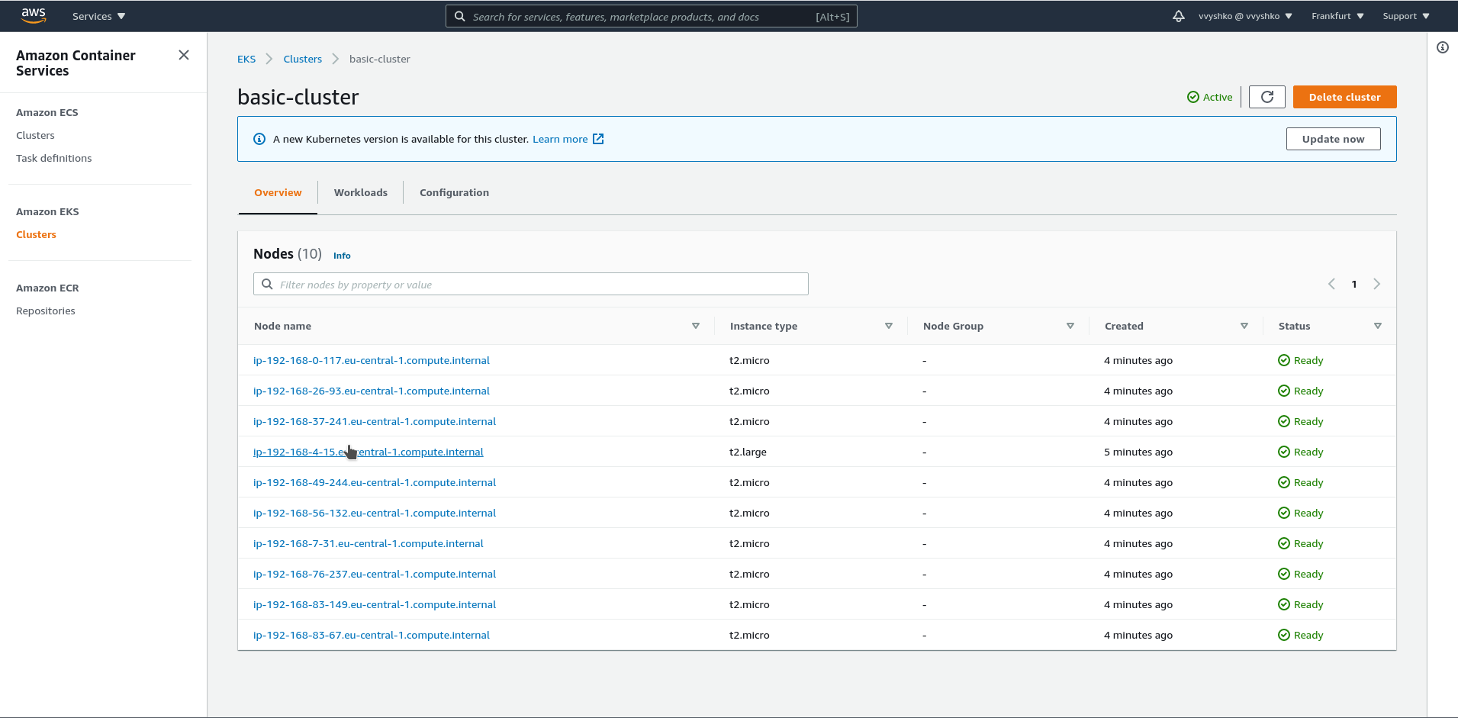1458x718 pixels.
Task: Open the Nodes Info link
Action: pos(342,256)
